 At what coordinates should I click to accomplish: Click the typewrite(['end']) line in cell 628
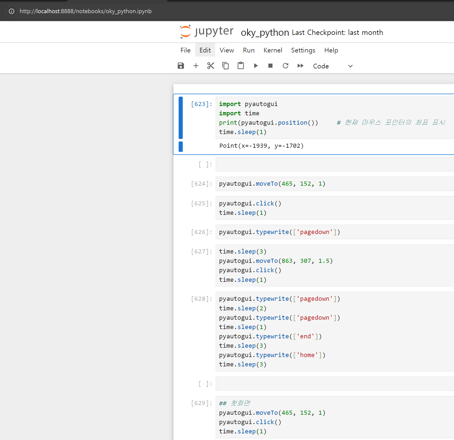coord(270,336)
